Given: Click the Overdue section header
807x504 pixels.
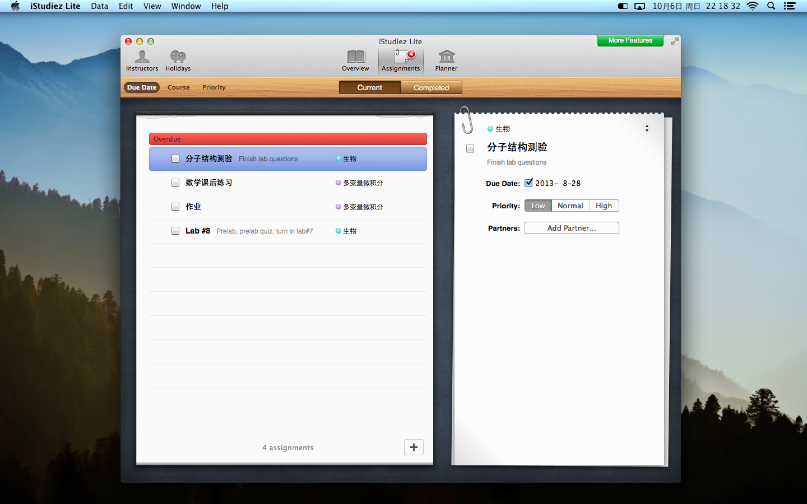Looking at the screenshot, I should [x=288, y=139].
